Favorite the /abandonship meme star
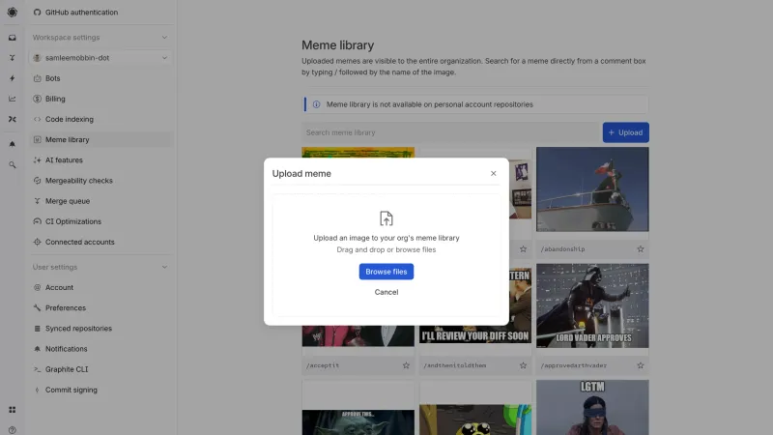Viewport: 773px width, 435px height. click(x=641, y=249)
